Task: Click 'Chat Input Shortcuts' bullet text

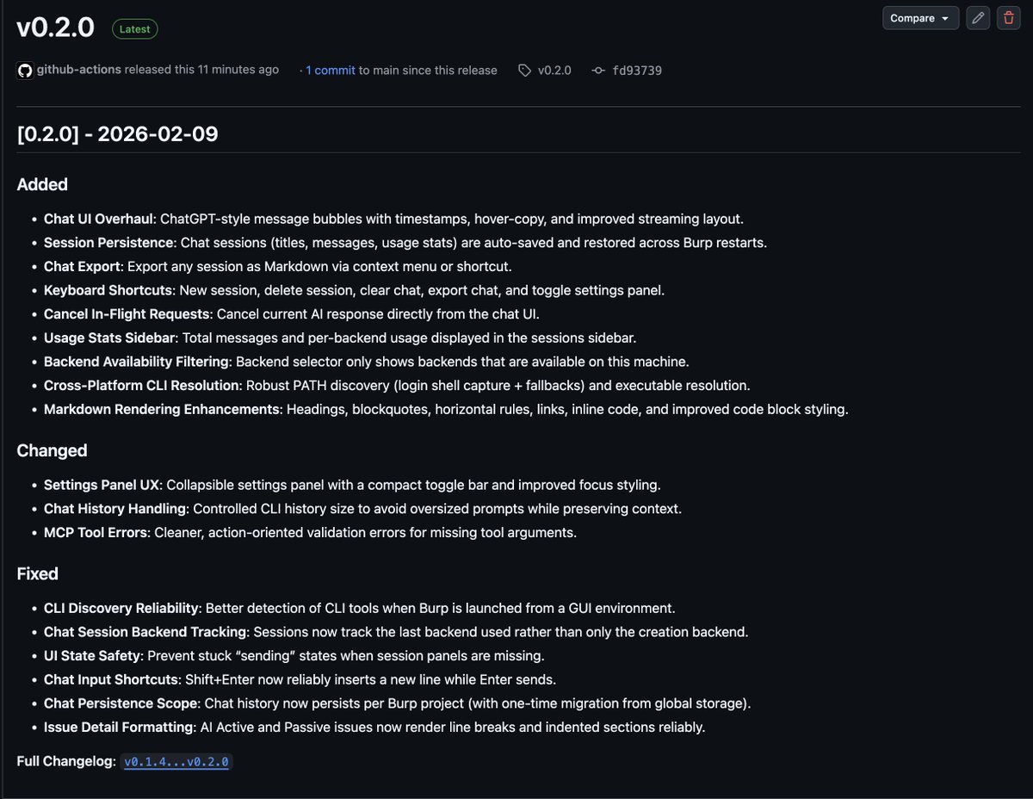Action: point(111,679)
